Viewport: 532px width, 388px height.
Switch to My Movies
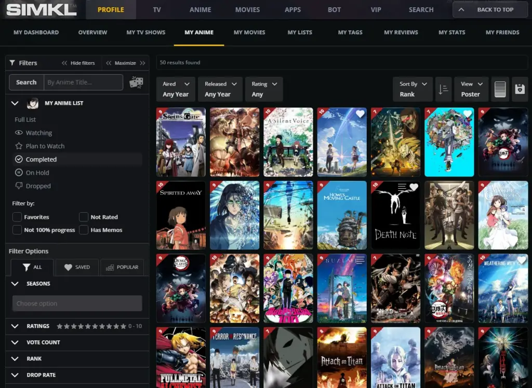[x=249, y=33]
